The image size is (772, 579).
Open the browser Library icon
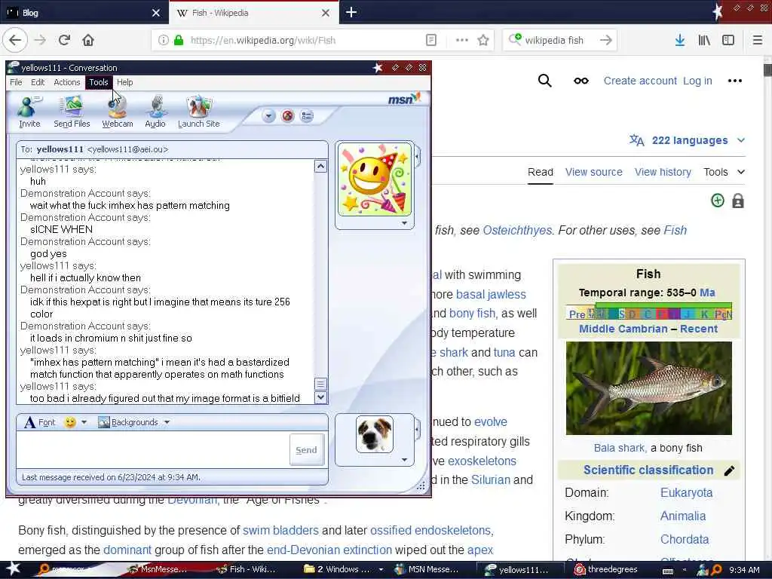704,41
